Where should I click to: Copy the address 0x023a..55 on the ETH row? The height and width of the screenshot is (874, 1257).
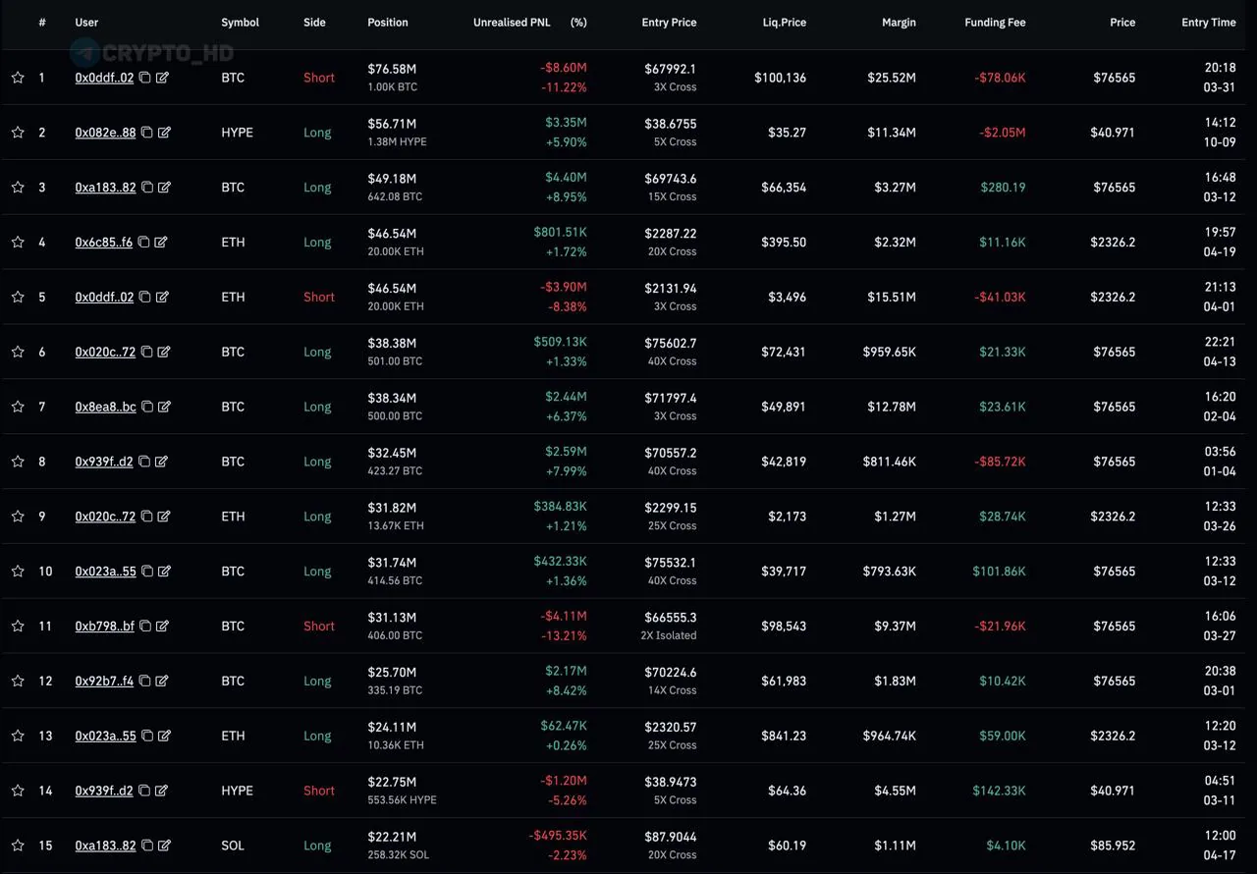pos(145,736)
